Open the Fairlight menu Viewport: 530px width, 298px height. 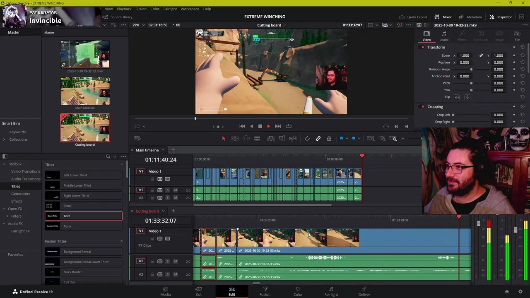(170, 9)
